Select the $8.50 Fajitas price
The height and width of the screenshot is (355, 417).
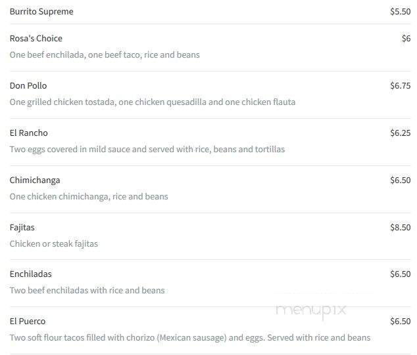coord(401,228)
